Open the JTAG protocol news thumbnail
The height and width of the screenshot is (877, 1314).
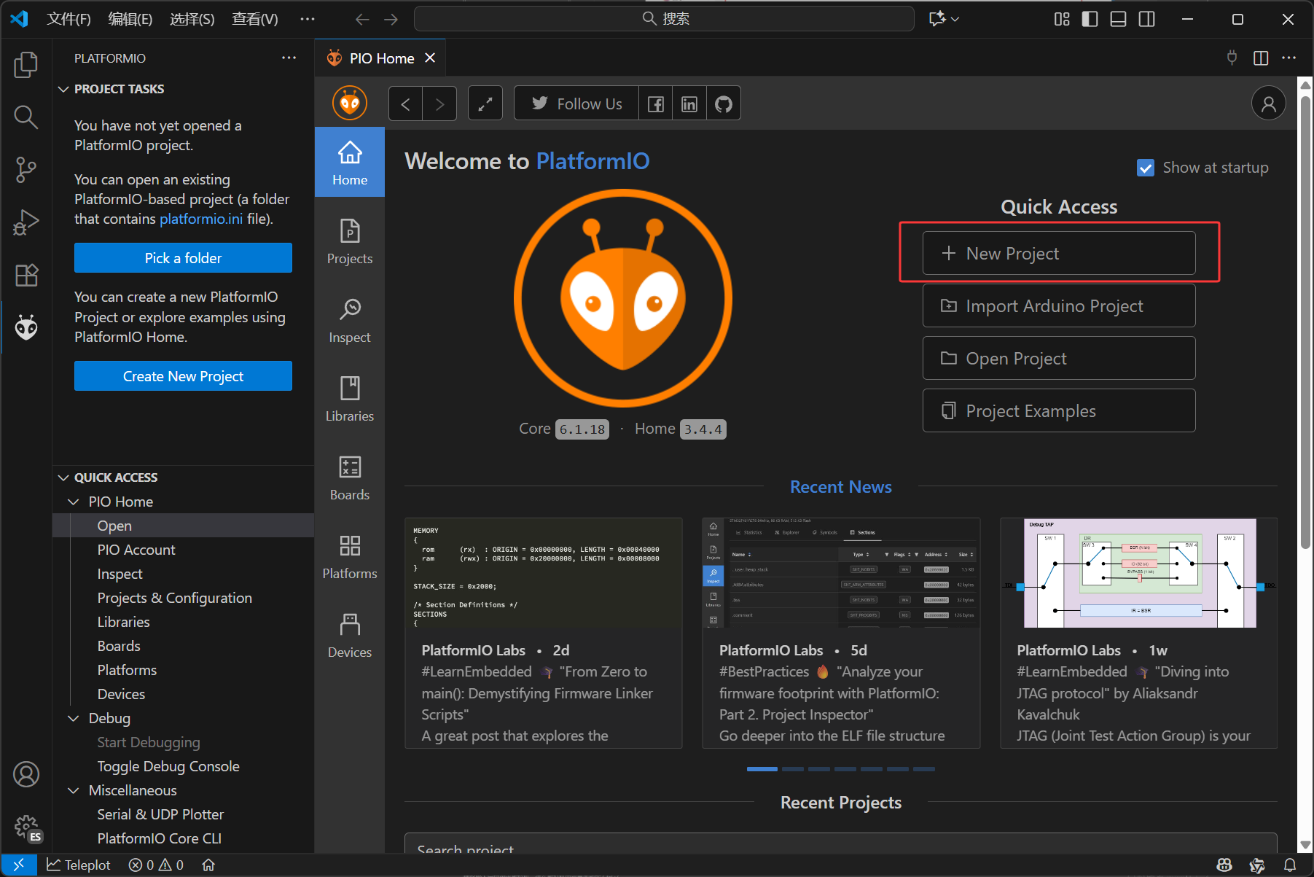click(x=1139, y=573)
